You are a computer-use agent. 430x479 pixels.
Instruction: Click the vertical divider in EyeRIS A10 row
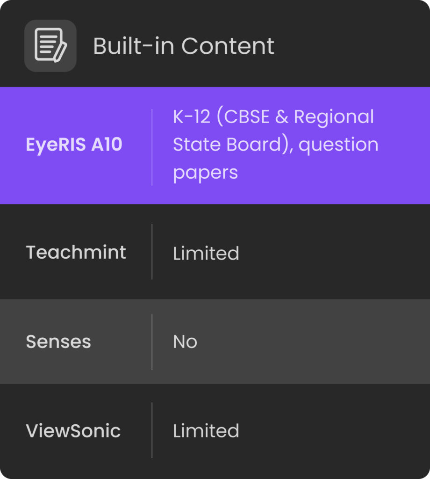[152, 147]
